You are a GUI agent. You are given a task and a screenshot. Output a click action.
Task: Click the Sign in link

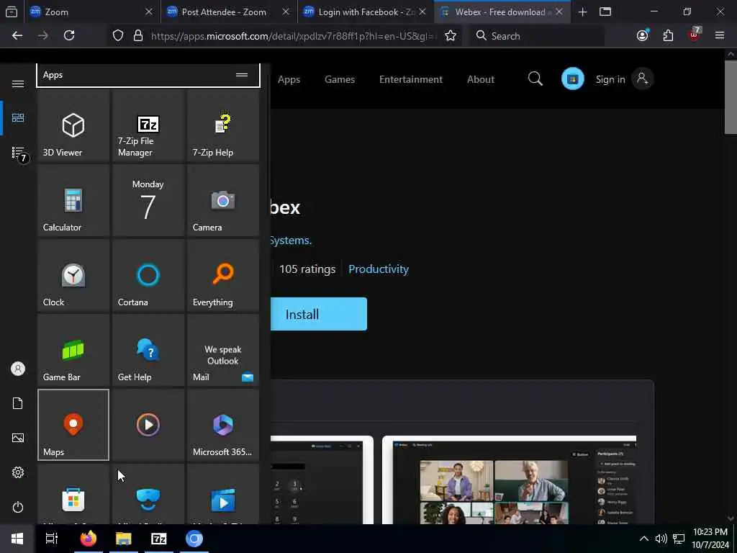pos(610,79)
